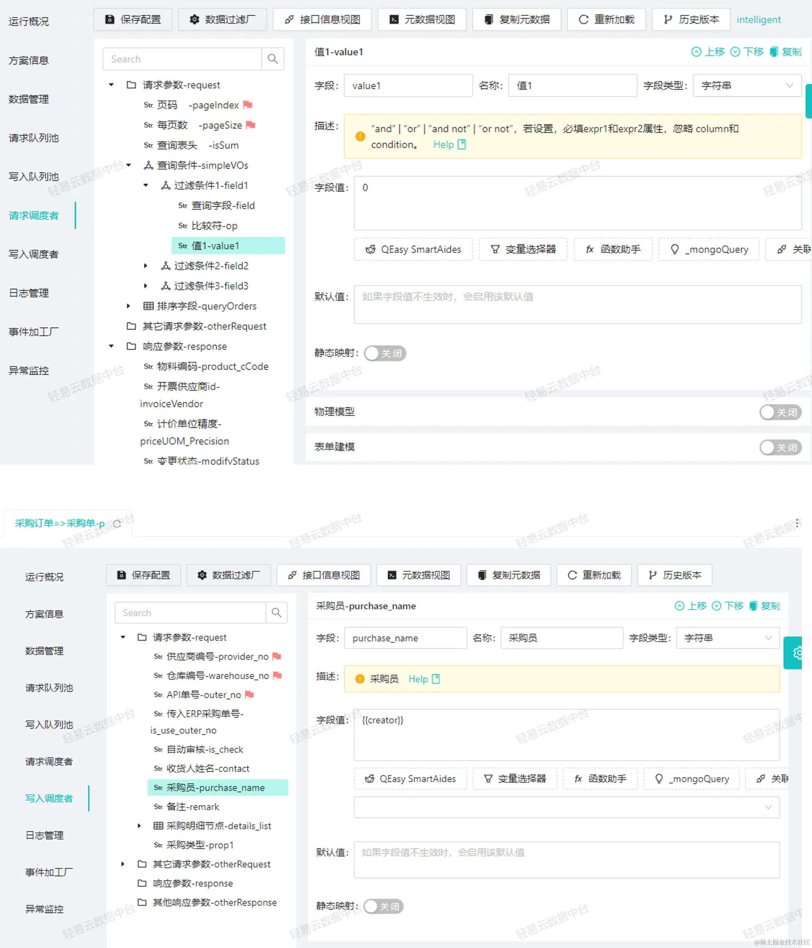Viewport: 812px width, 948px height.
Task: Turn on the 静态映射 switch
Action: (385, 353)
